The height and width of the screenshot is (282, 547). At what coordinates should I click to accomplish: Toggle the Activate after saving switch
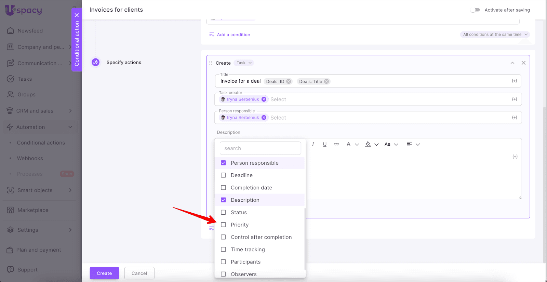[x=475, y=10]
